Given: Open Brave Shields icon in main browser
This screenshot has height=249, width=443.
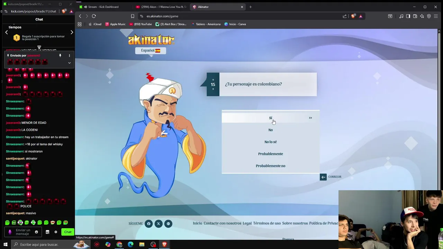Looking at the screenshot, I should point(353,16).
